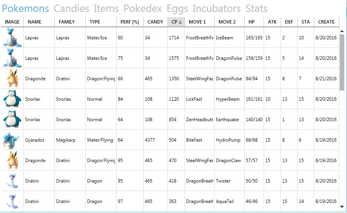Open the Incubators tab

coord(217,8)
